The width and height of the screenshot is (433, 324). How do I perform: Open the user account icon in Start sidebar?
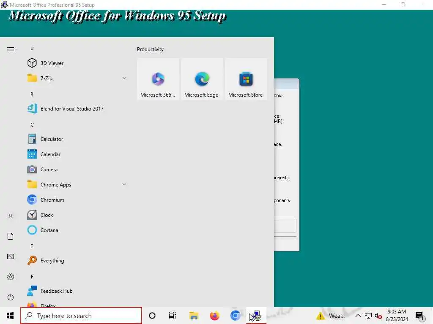11,216
